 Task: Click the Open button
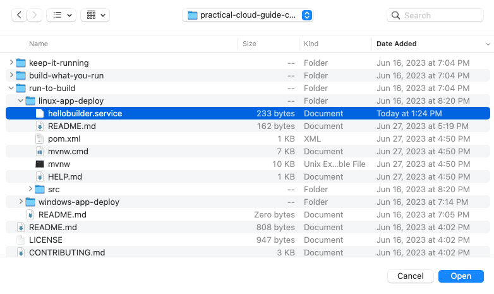(x=461, y=276)
